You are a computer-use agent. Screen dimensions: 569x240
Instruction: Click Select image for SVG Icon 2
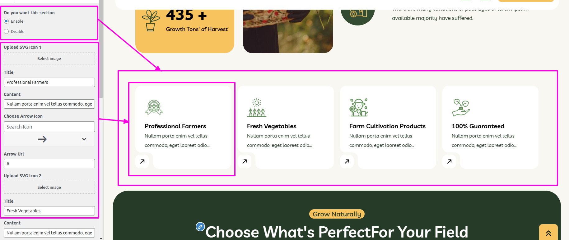[49, 187]
